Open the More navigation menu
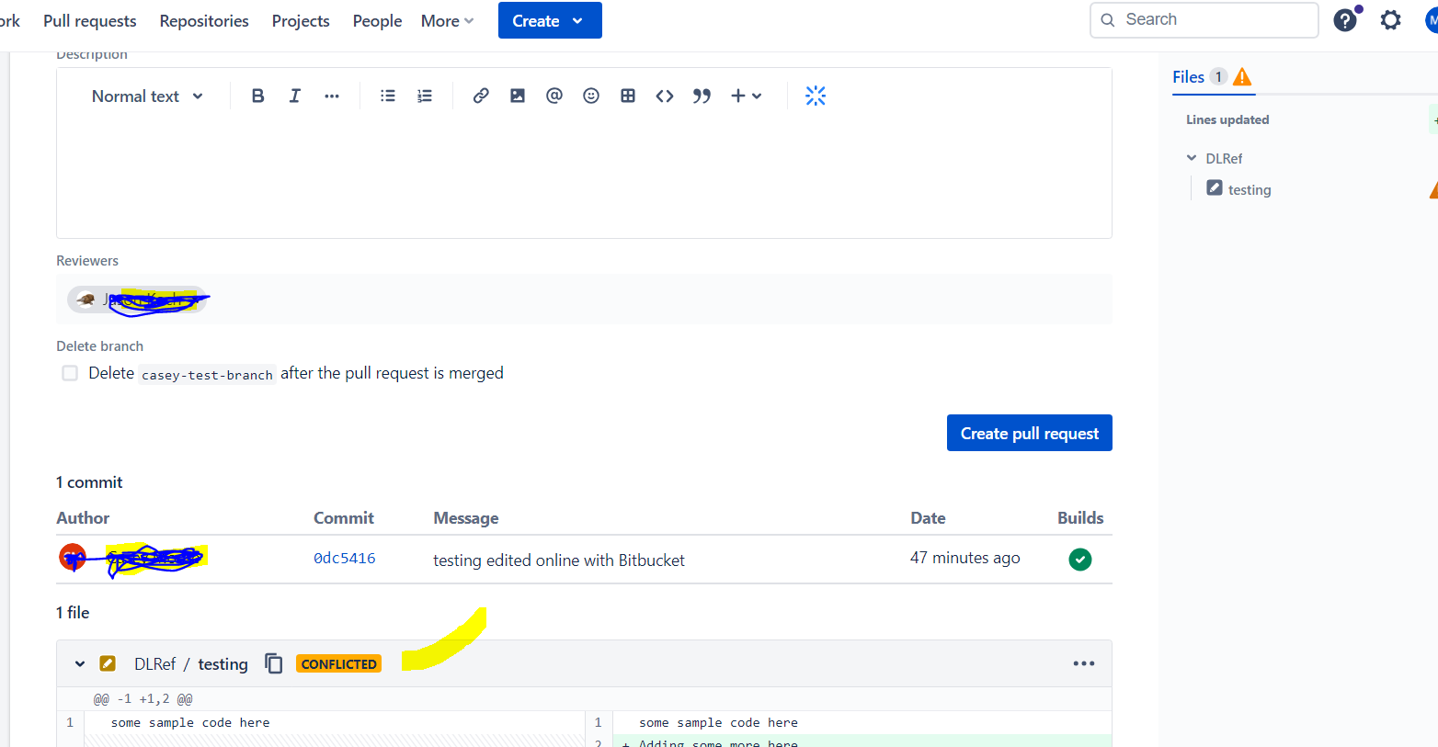The width and height of the screenshot is (1438, 747). [x=447, y=21]
